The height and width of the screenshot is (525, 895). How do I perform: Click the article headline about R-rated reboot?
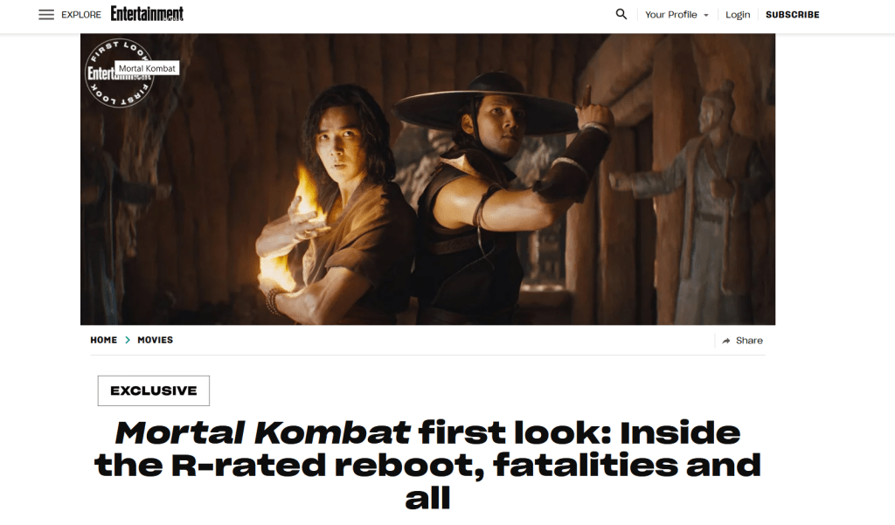pos(427,464)
